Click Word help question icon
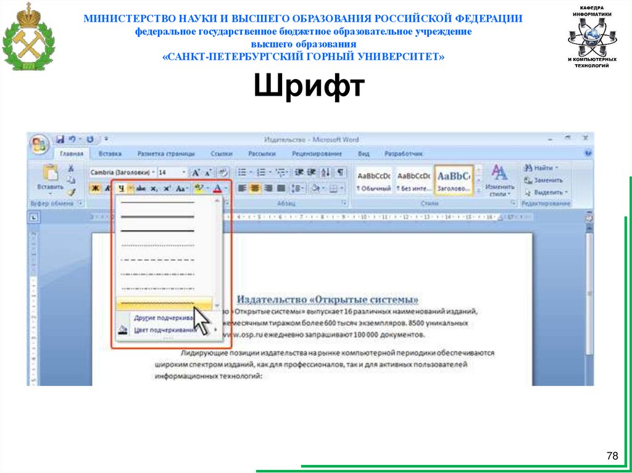 588,154
